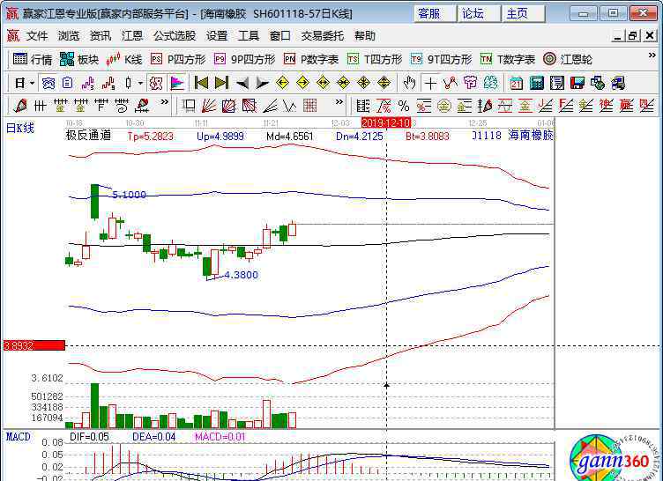Jump to the first bar
This screenshot has width=663, height=481.
[201, 83]
